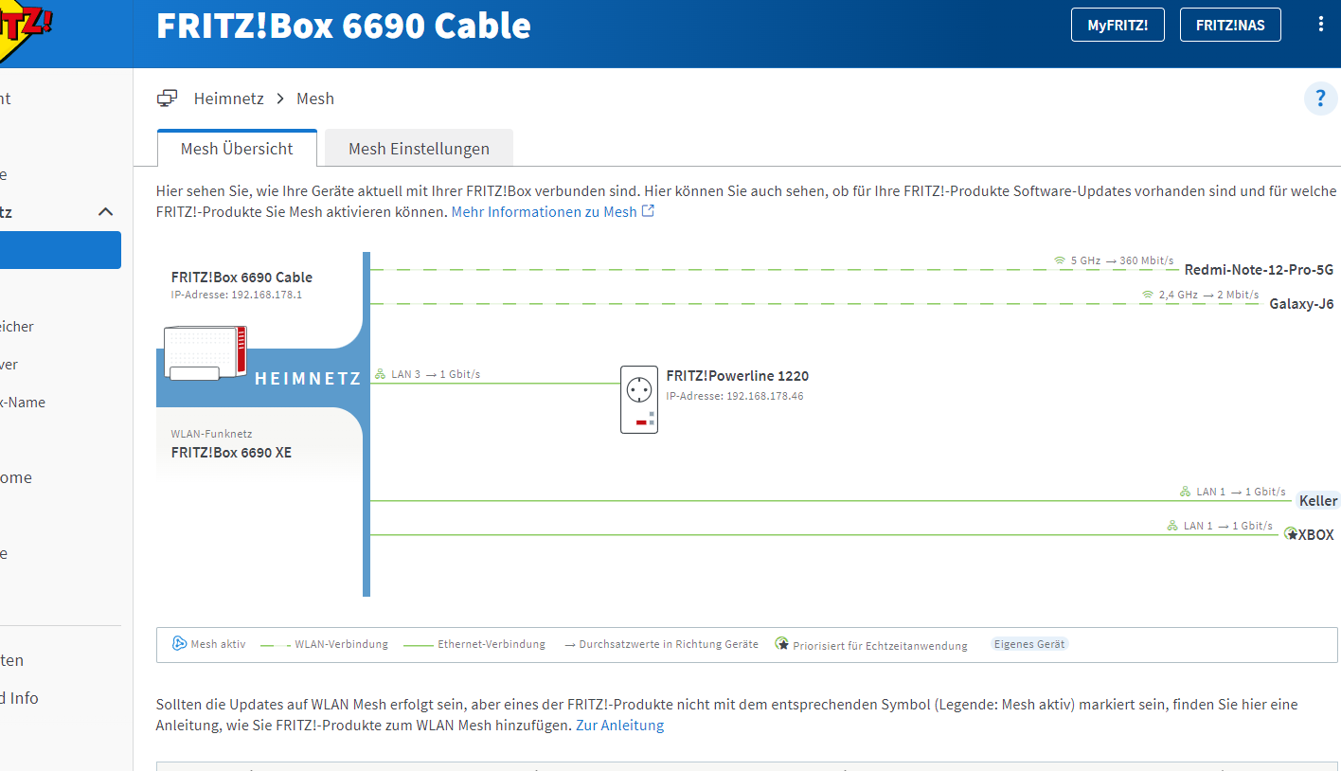Switch to the Mesh Übersicht tab
Viewport: 1341px width, 771px height.
click(237, 149)
